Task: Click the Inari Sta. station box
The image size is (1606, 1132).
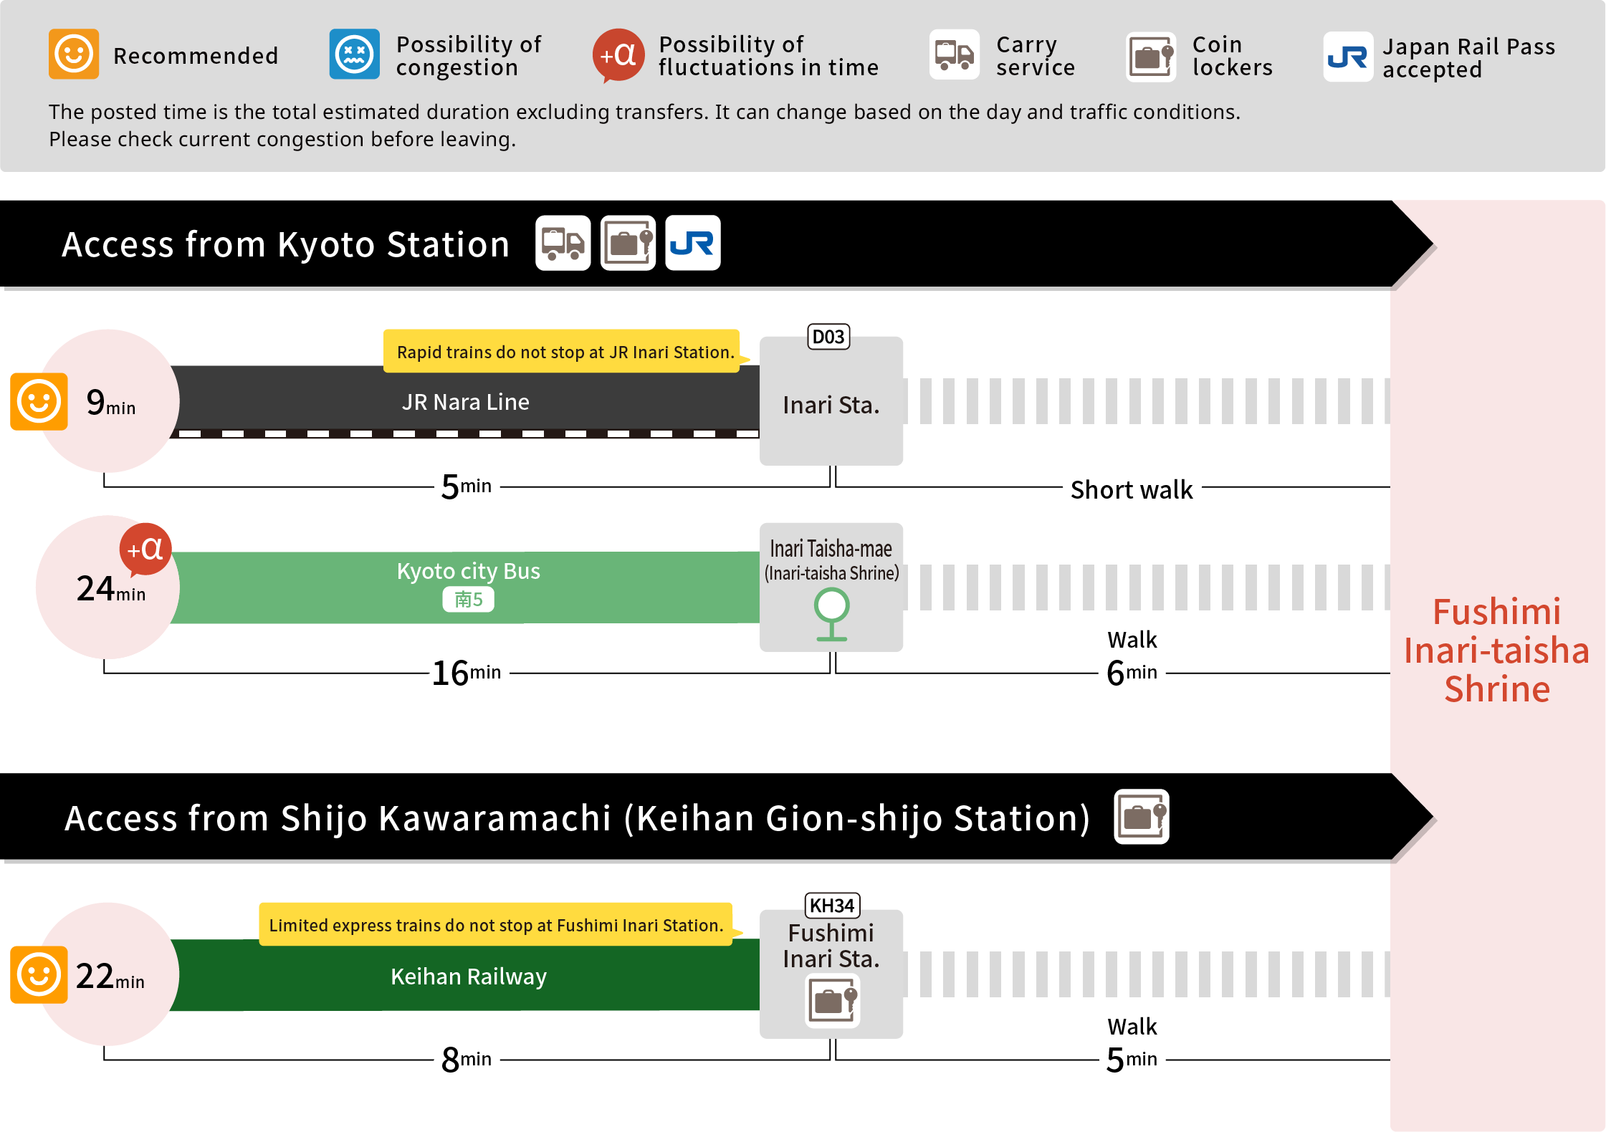Action: pyautogui.click(x=831, y=401)
